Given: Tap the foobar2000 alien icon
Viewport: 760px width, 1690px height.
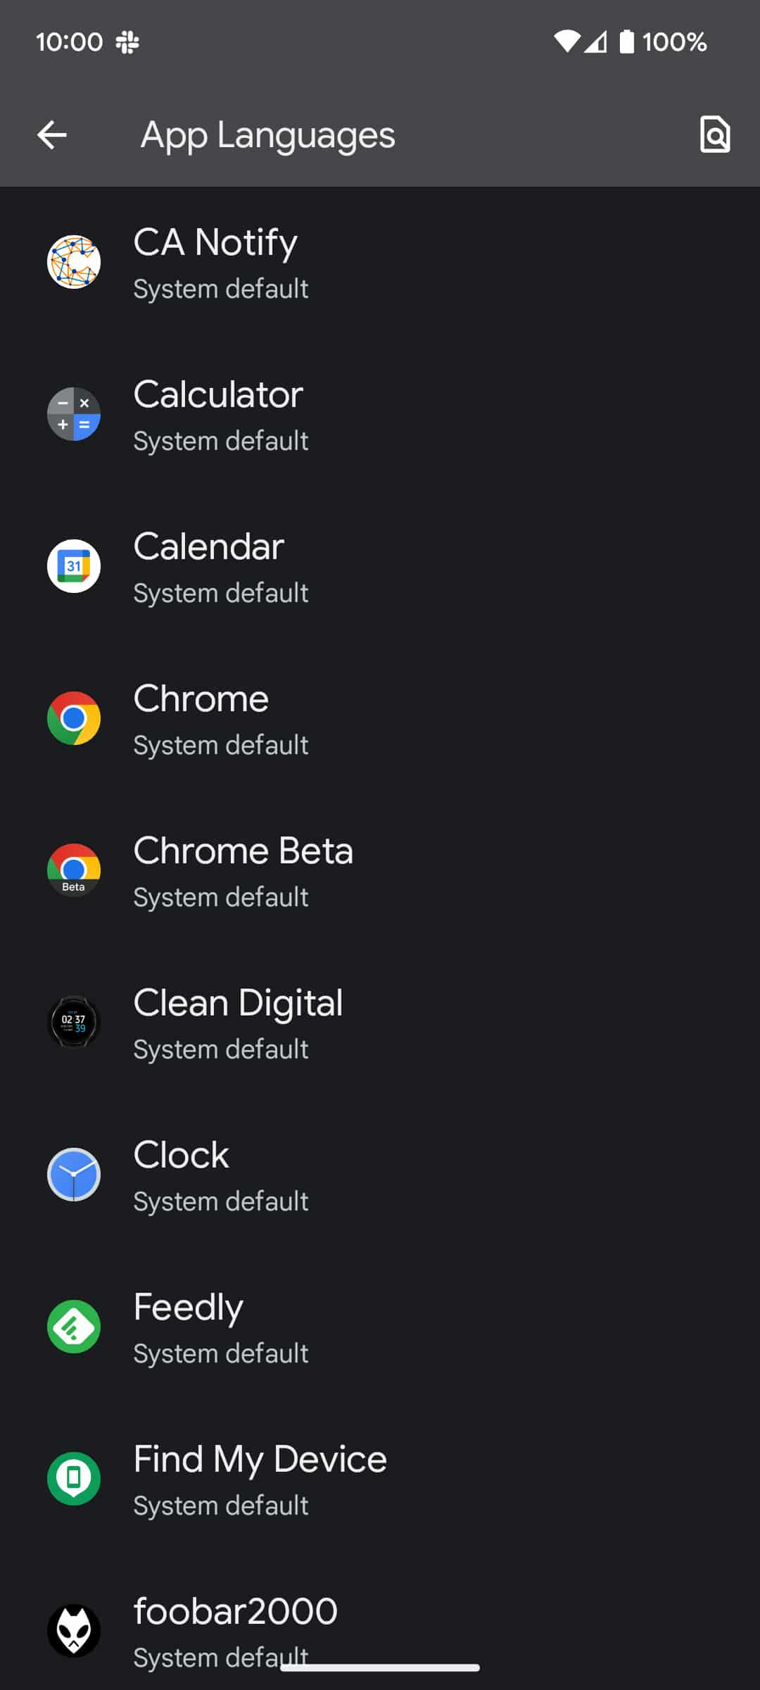Looking at the screenshot, I should (74, 1631).
